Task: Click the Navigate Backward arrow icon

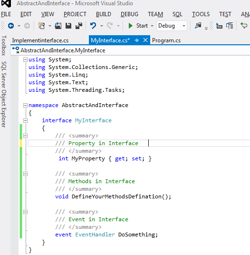Action: tap(11, 26)
